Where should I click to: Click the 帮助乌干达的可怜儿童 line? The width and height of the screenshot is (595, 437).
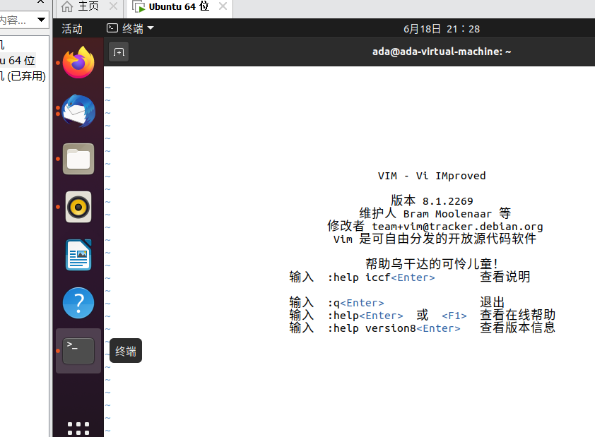tap(432, 264)
